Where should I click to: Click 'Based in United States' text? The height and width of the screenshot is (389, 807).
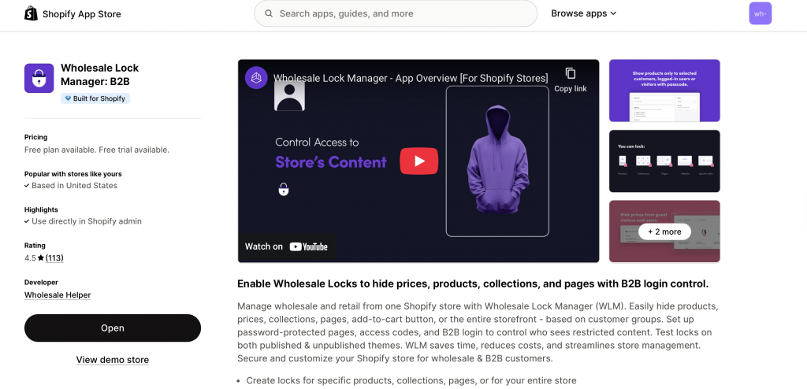point(75,185)
